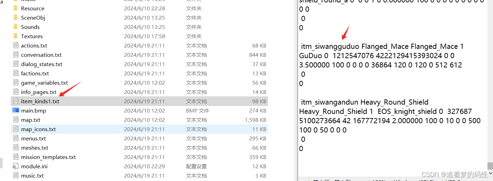Select the conversation.txt file name
This screenshot has width=493, height=181.
(x=41, y=55)
